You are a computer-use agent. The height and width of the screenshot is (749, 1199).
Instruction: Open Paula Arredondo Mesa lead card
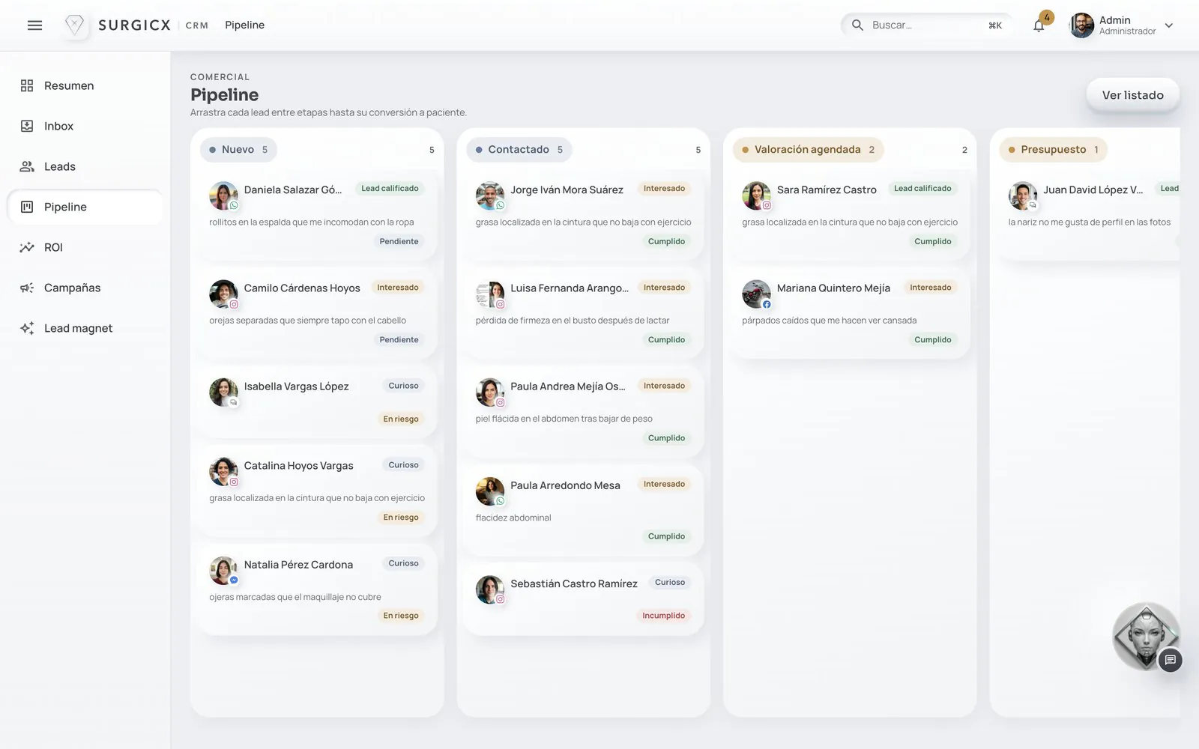click(x=584, y=509)
